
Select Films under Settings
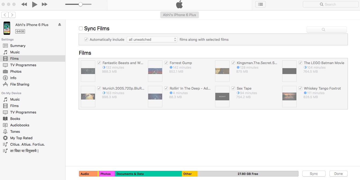pos(32,58)
